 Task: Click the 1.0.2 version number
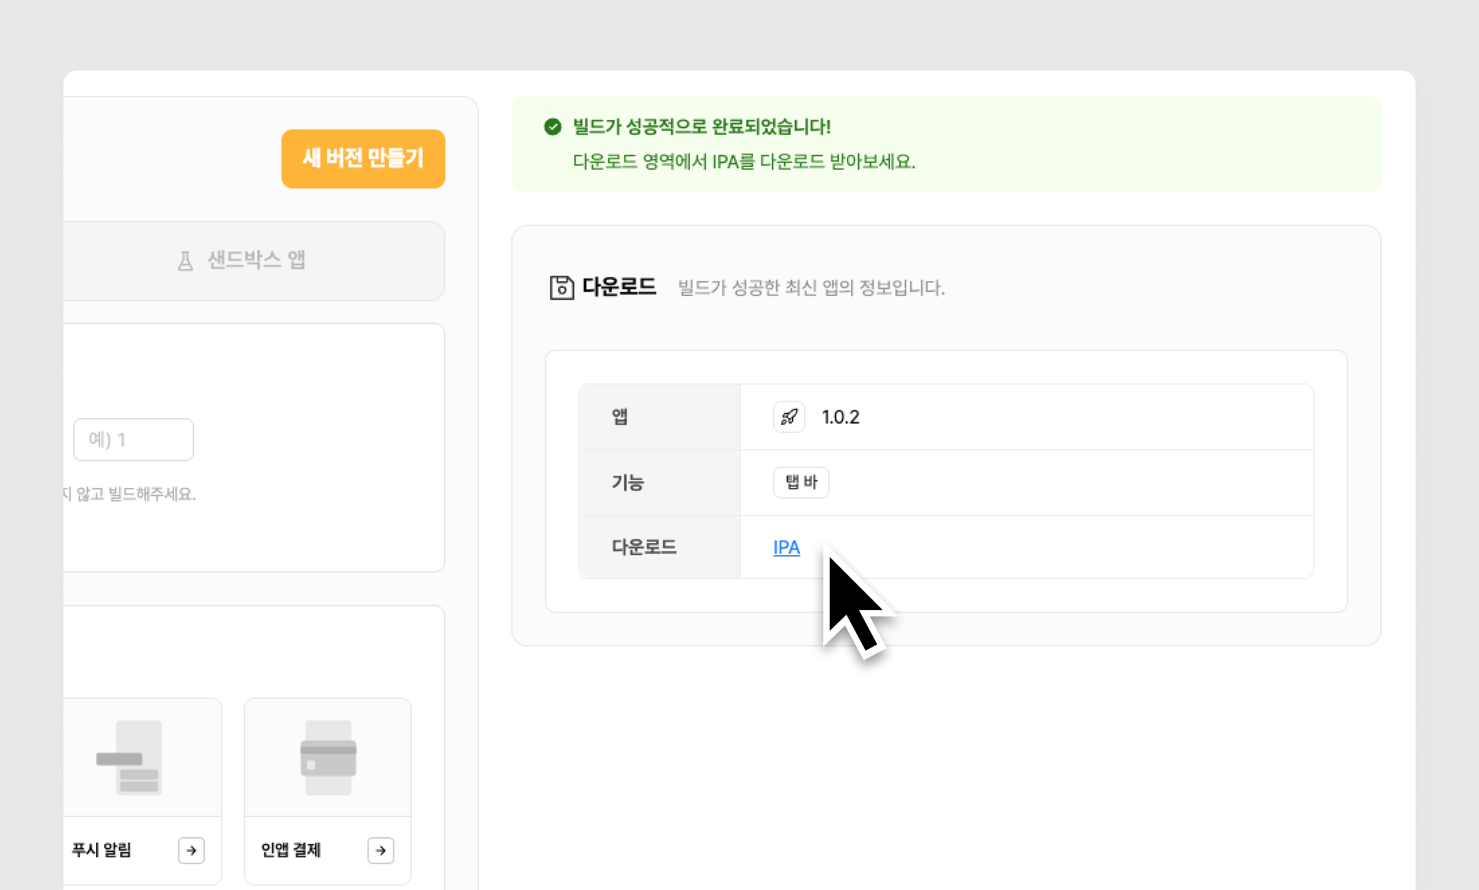coord(840,417)
